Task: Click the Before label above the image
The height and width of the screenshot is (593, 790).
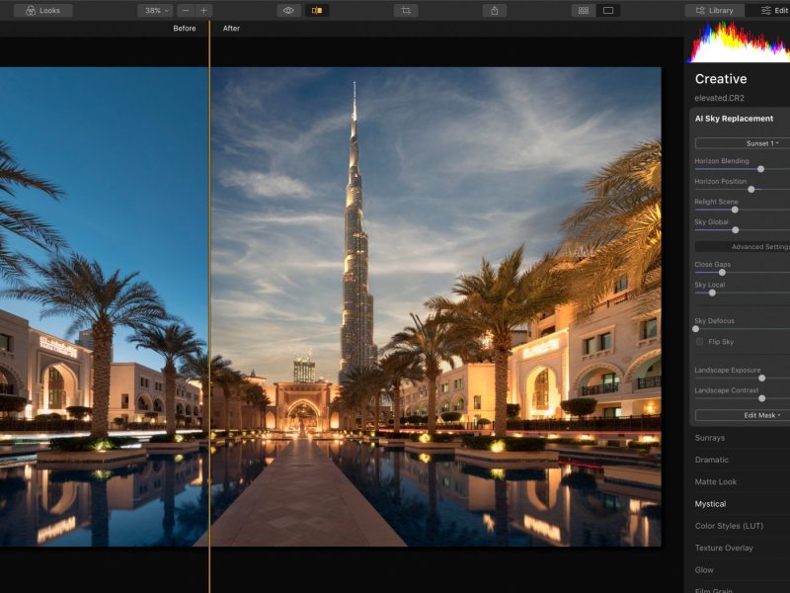Action: pyautogui.click(x=185, y=29)
